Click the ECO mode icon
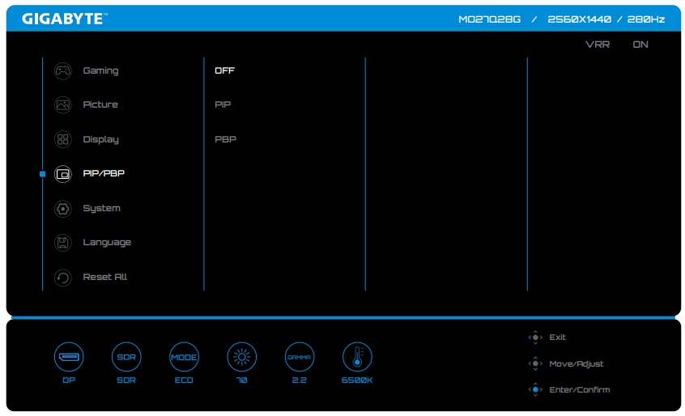The image size is (685, 416). point(183,357)
